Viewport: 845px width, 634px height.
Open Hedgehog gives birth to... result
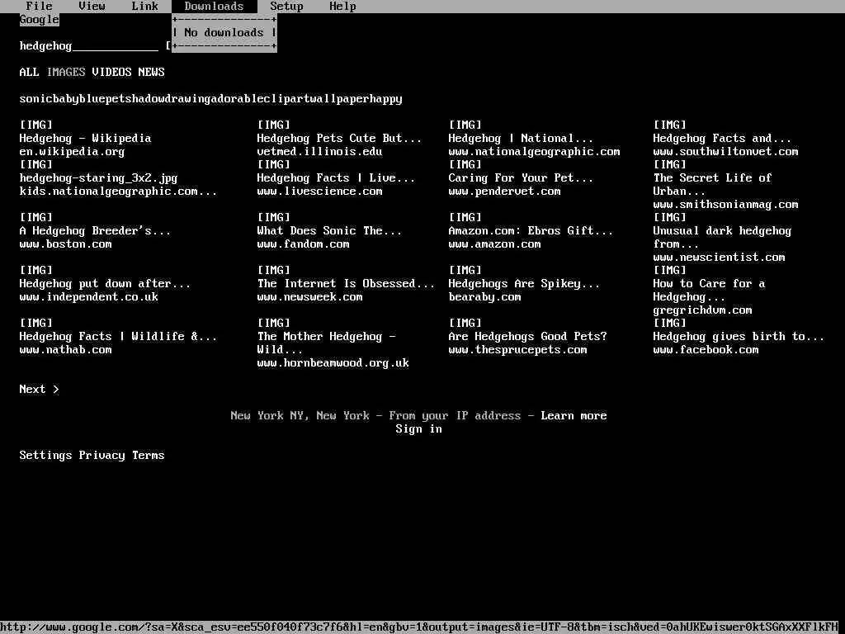pyautogui.click(x=739, y=337)
